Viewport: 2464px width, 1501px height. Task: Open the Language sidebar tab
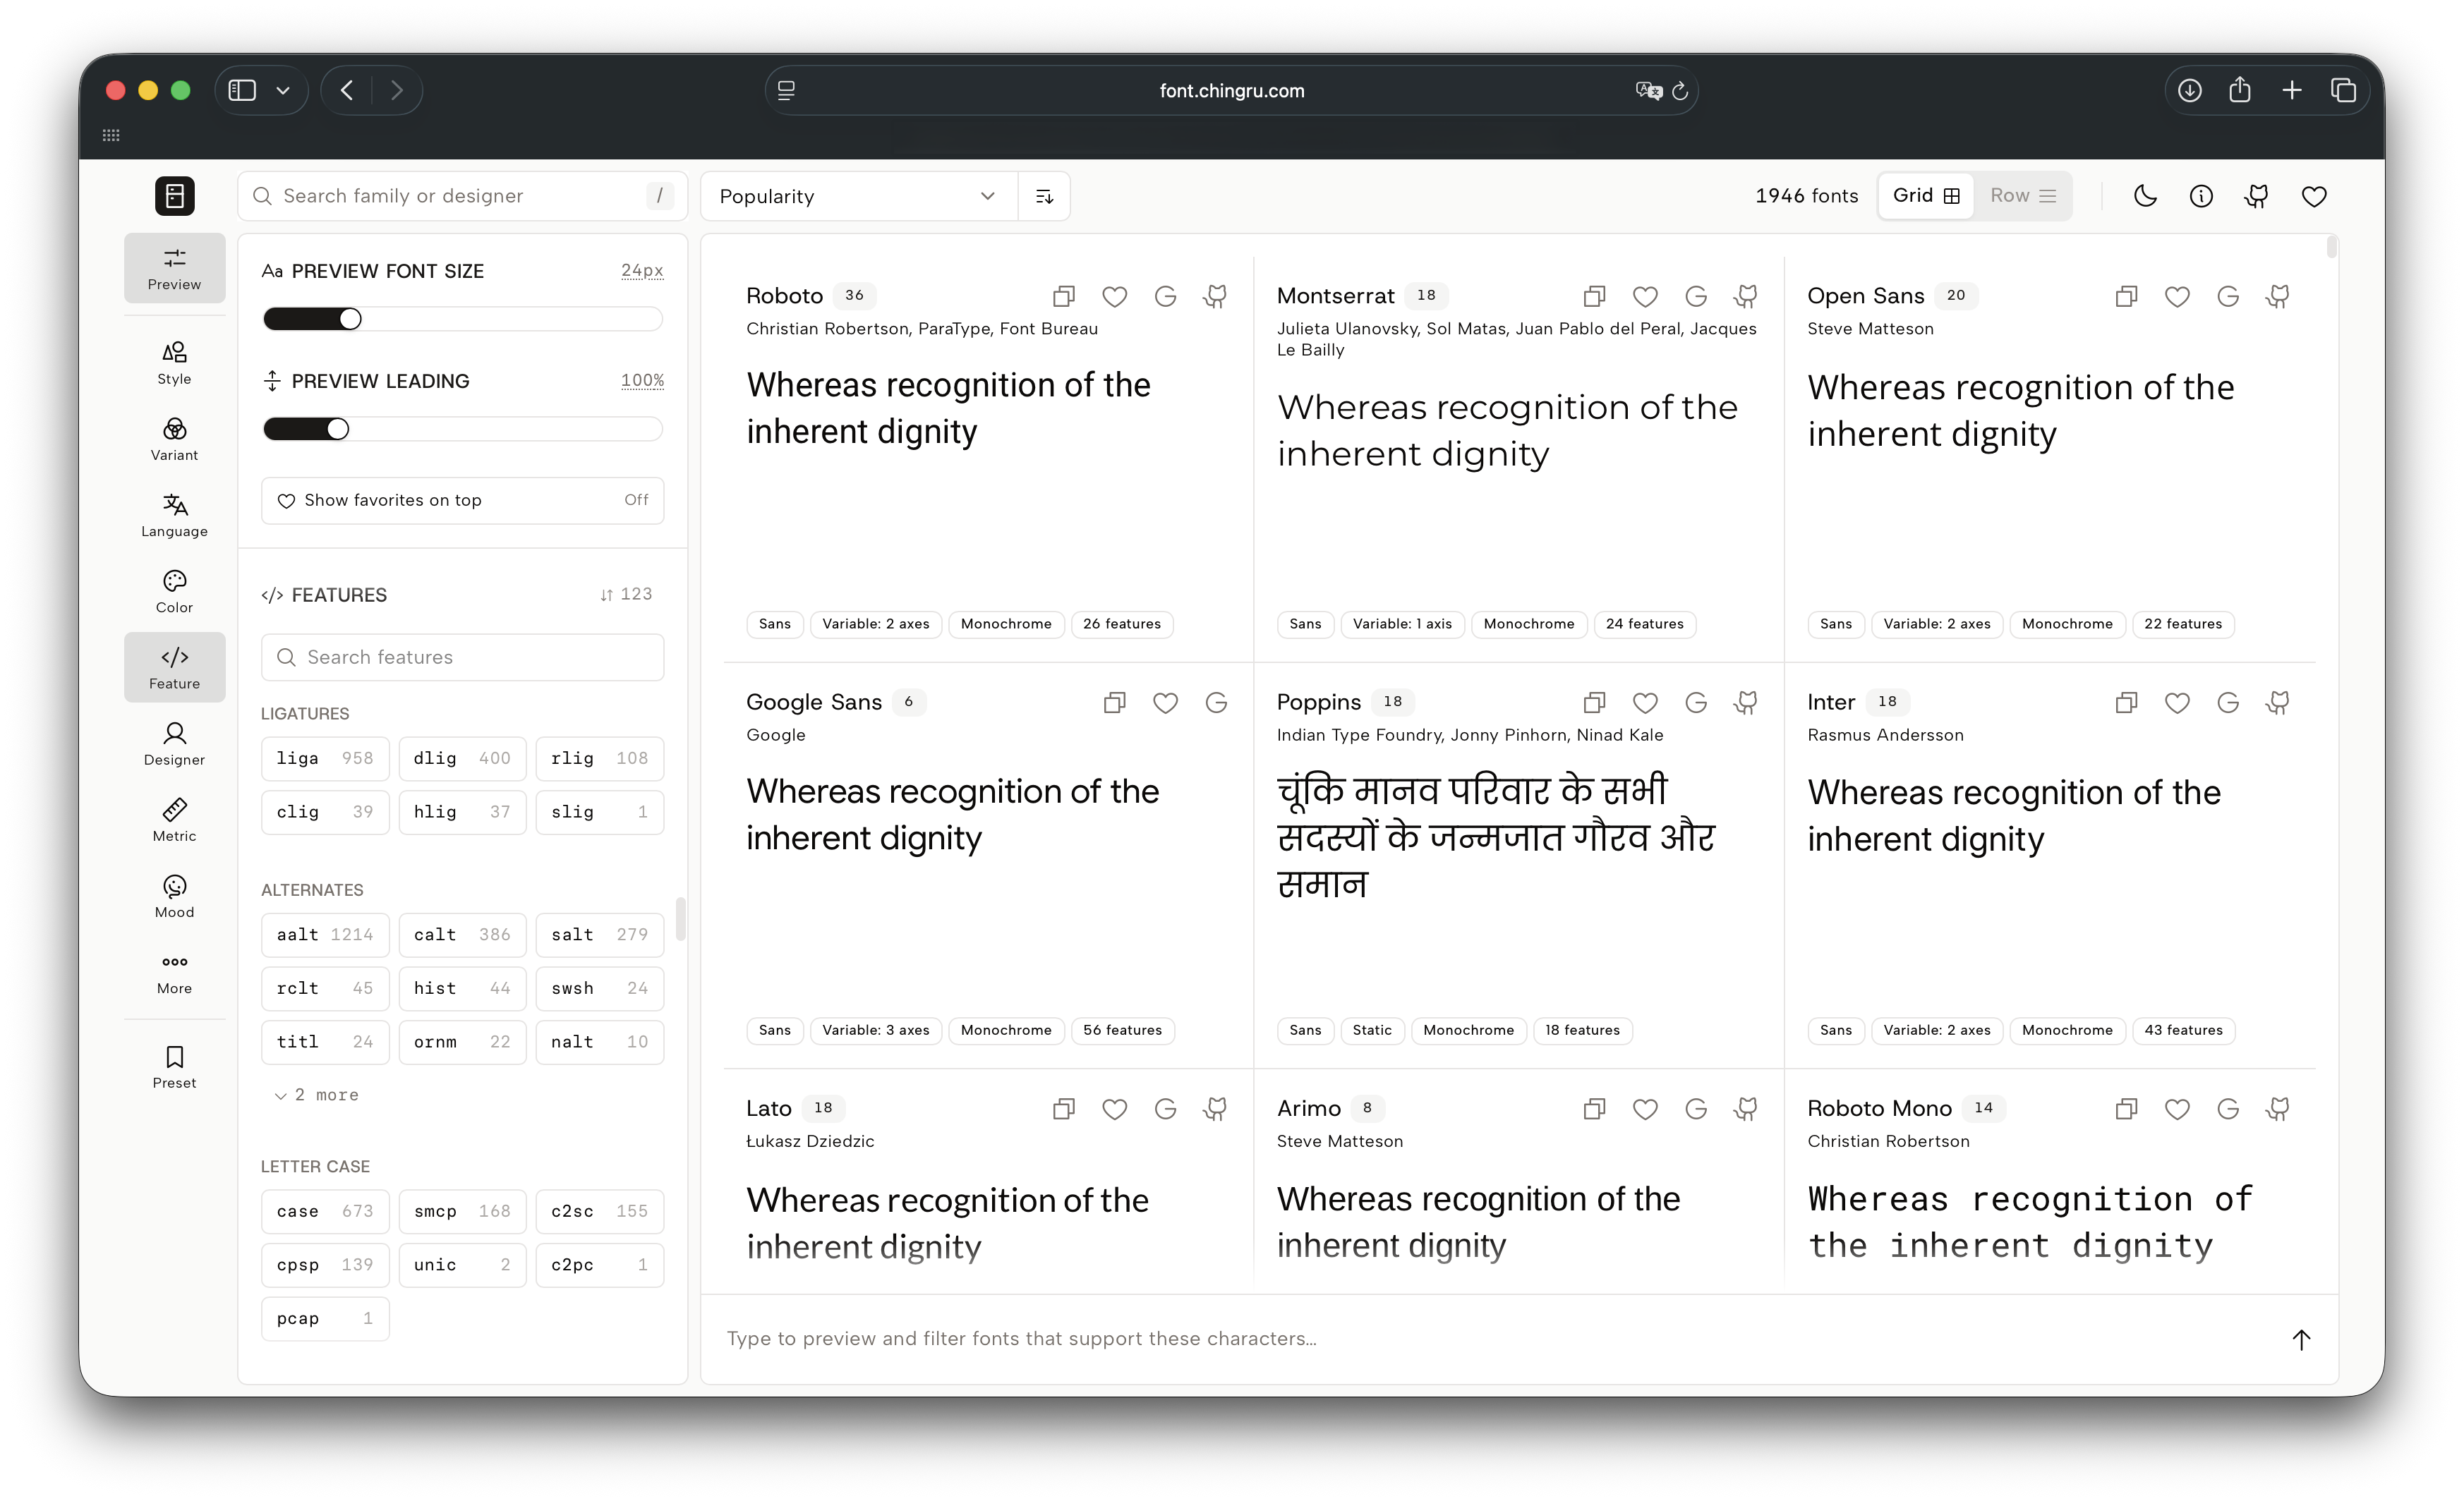(174, 515)
